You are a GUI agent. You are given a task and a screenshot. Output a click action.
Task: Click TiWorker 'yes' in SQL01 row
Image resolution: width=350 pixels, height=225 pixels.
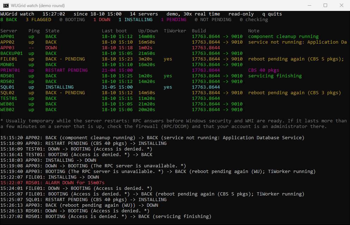pos(168,87)
